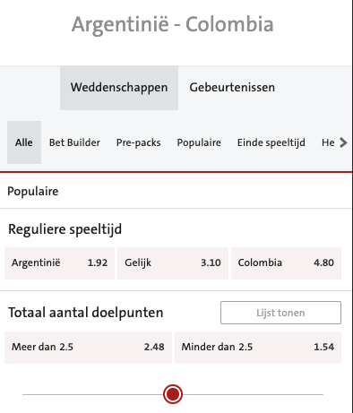This screenshot has width=353, height=413.
Task: Select Meer dan 2.5 at 2.48
Action: [x=88, y=348]
